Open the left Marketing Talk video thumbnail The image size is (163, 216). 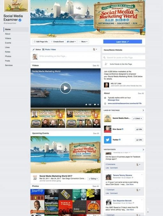point(48,118)
